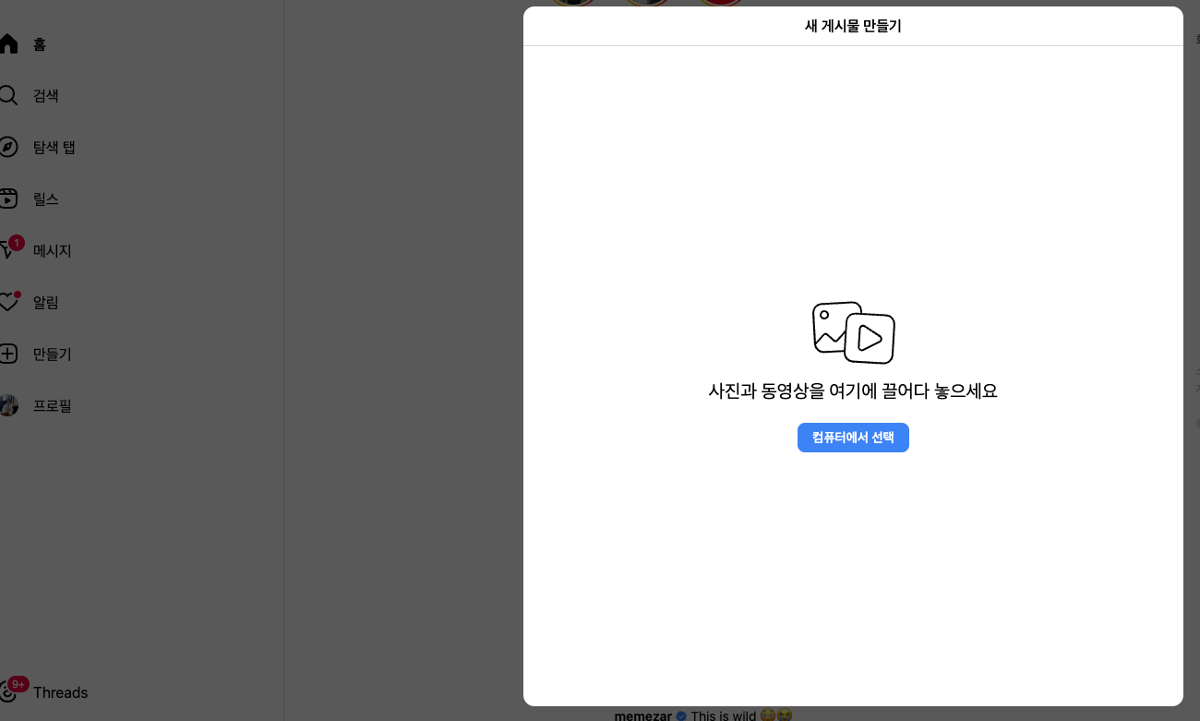This screenshot has height=721, width=1200.
Task: Select the 만들기 menu label
Action: (53, 354)
